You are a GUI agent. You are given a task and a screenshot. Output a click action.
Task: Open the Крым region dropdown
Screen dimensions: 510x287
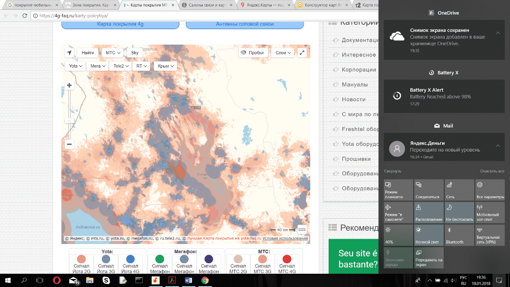pyautogui.click(x=165, y=66)
